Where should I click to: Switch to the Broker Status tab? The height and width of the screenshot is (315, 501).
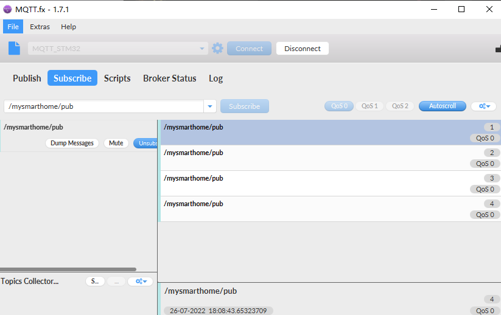(169, 78)
